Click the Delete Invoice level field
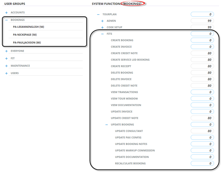 202,79
